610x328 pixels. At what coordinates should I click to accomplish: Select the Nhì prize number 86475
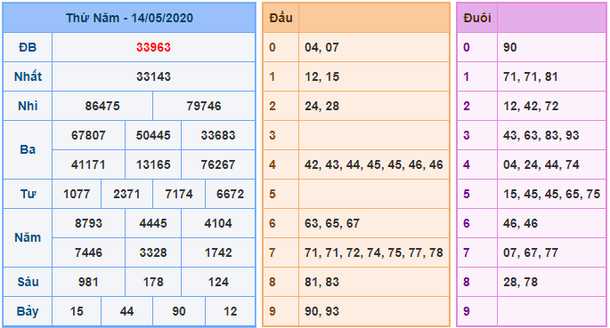(x=102, y=106)
